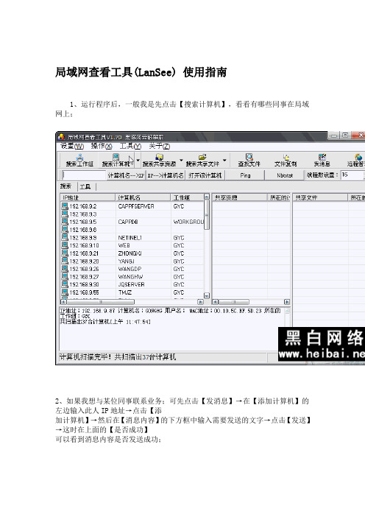365x517 pixels.
Task: Click computer icon of row 192.168.9.20
Action: tap(65, 261)
